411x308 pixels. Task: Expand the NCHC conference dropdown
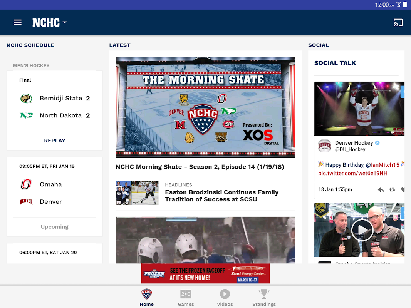click(50, 23)
